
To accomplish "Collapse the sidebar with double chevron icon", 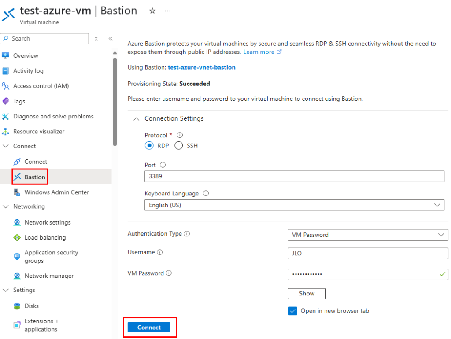I will 111,39.
